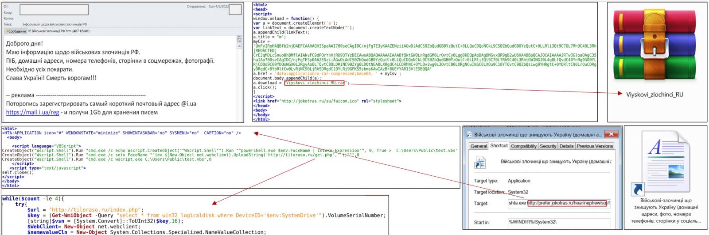Click the $url tiloraso.ru/index.php line
Viewport: 709px width, 235px height.
86,210
